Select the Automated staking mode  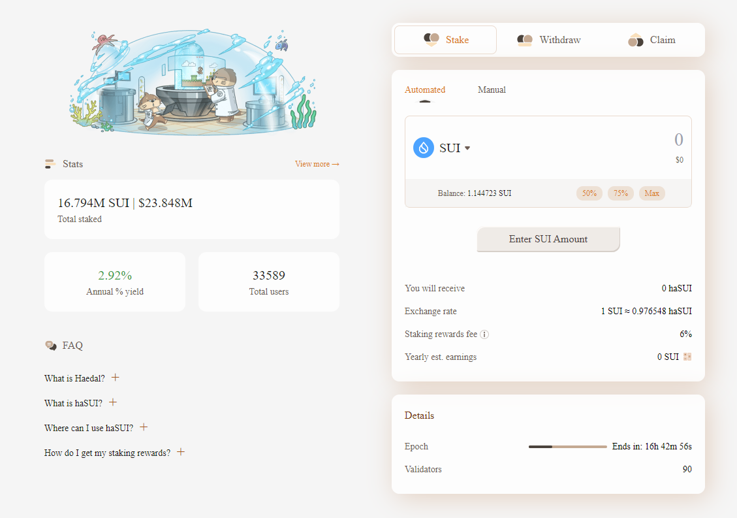(x=425, y=90)
